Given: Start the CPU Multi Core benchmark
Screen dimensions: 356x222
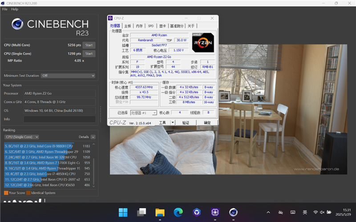Looking at the screenshot, I should [x=89, y=45].
